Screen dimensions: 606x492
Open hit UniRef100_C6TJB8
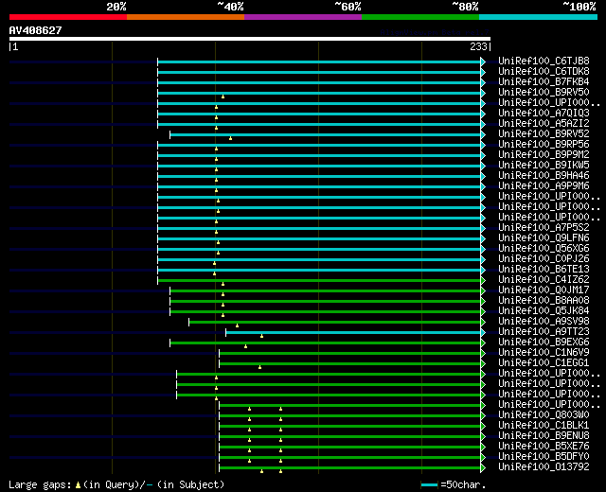click(x=544, y=61)
